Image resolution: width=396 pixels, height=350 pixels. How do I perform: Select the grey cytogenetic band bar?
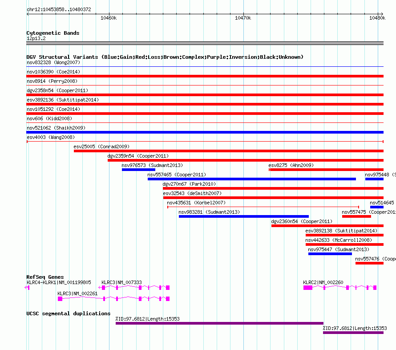click(205, 43)
